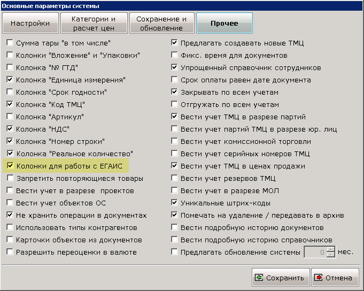Enable Вести учет объектов ОС
Screen dimensions: 364x291
10,203
